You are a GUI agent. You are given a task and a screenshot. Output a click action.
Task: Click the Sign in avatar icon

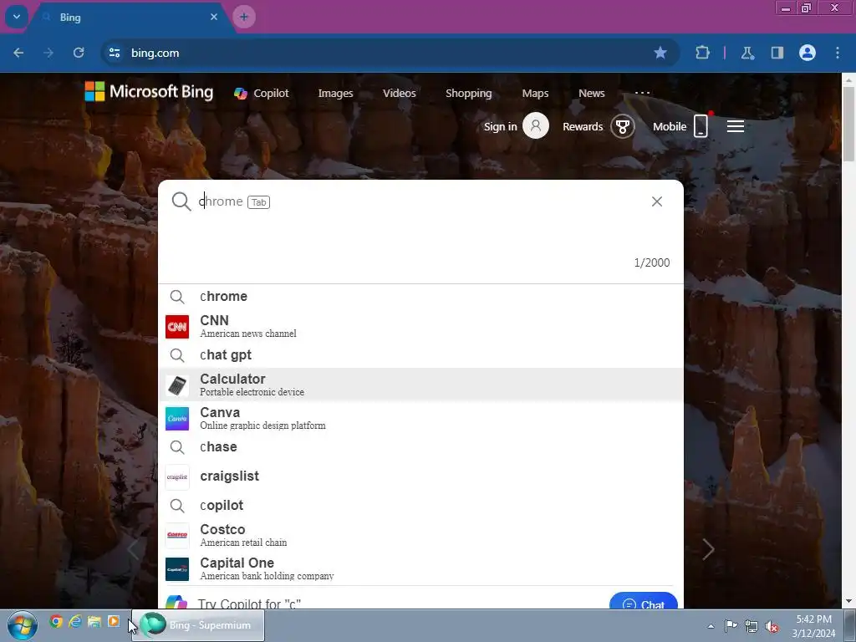coord(536,126)
